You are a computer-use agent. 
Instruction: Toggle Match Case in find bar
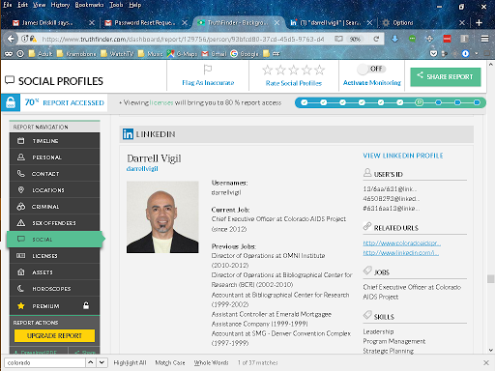tap(170, 362)
